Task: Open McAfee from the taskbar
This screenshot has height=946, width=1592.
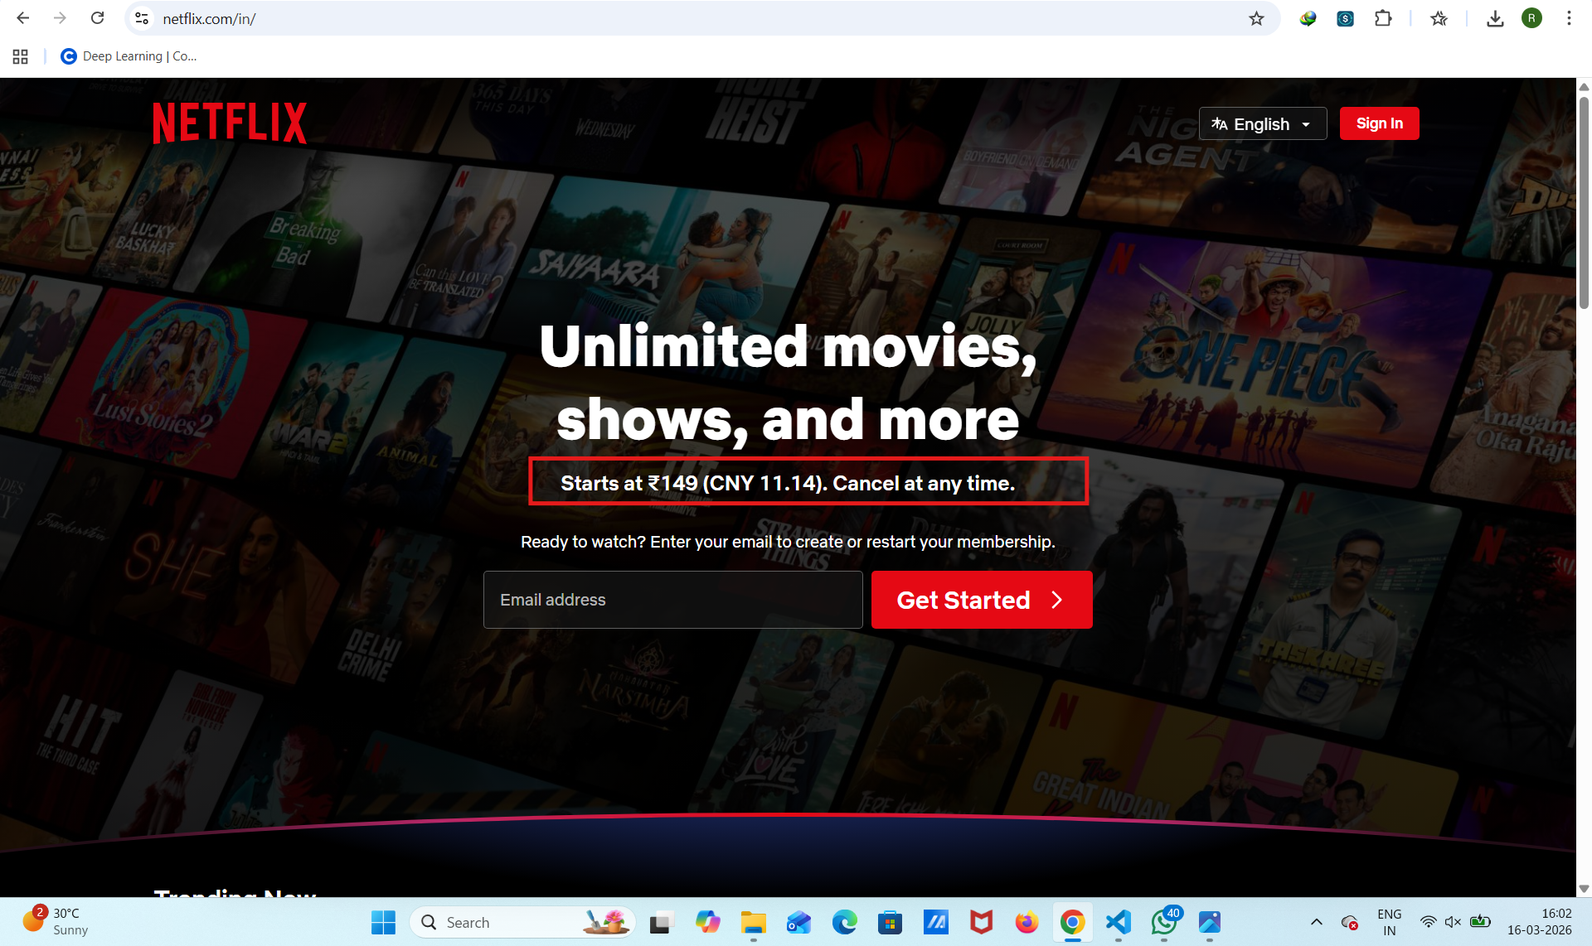Action: pos(981,922)
